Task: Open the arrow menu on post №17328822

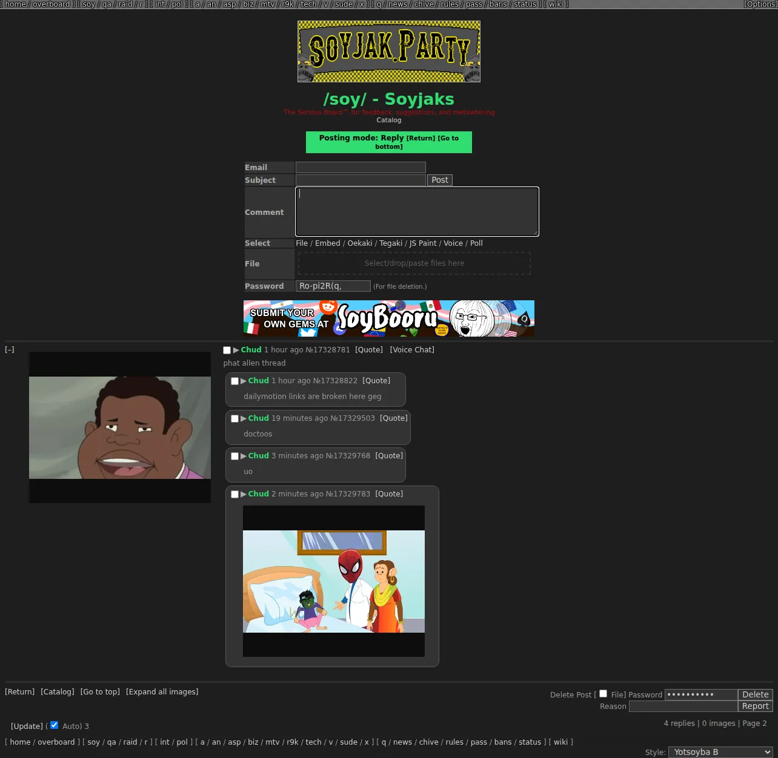Action: pos(244,381)
